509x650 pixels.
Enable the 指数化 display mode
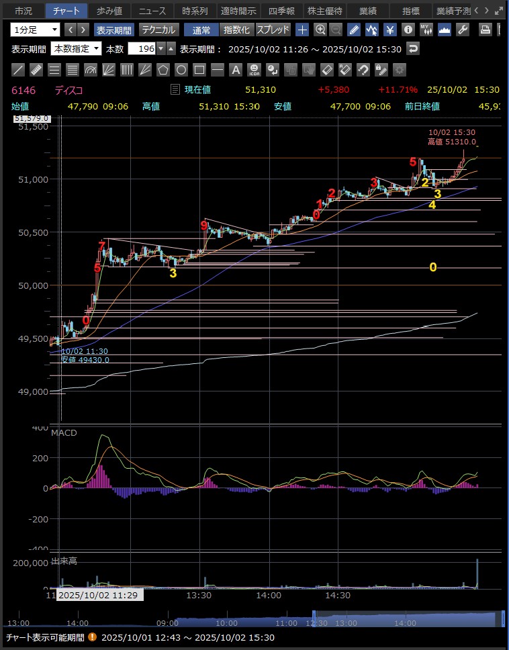pyautogui.click(x=236, y=30)
